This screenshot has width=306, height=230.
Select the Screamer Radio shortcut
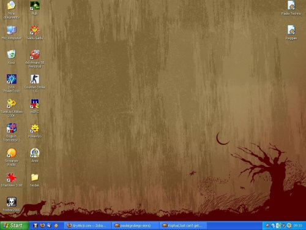[x=12, y=153]
